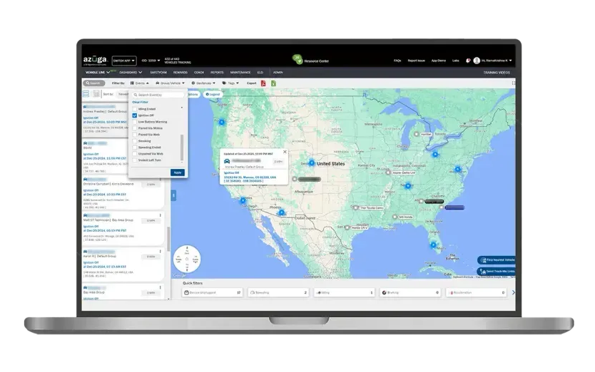Screen dimensions: 595x372
Task: Open the notifications bell
Action: (468, 61)
